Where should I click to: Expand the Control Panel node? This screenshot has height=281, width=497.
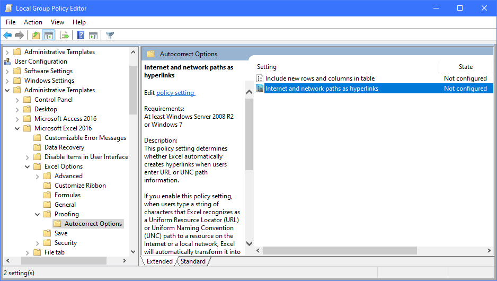pos(17,100)
